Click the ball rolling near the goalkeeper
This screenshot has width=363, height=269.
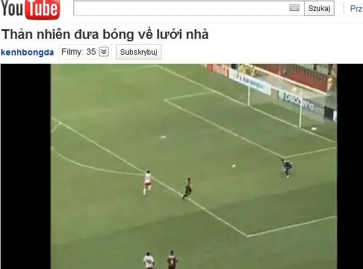click(x=234, y=166)
